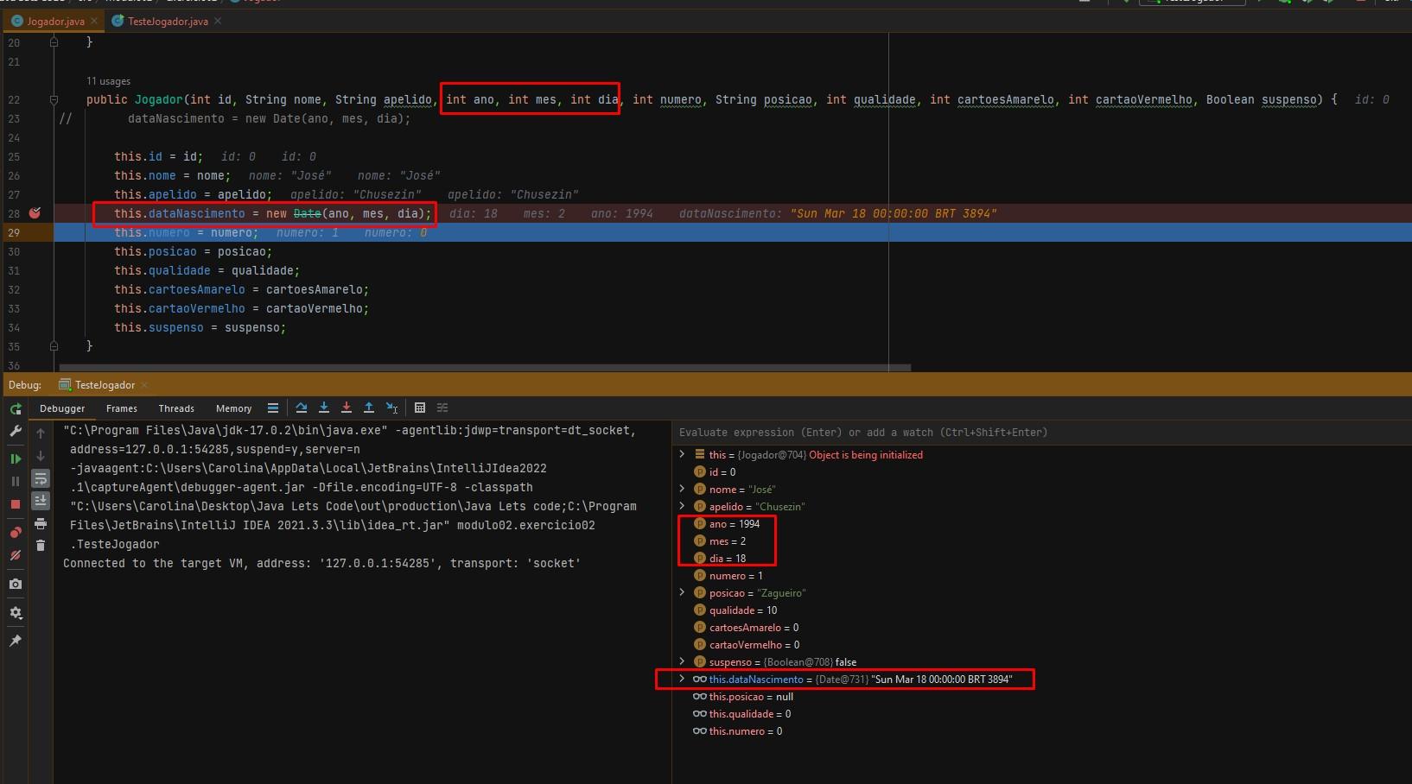Step Into the method
The width and height of the screenshot is (1412, 784).
[324, 408]
